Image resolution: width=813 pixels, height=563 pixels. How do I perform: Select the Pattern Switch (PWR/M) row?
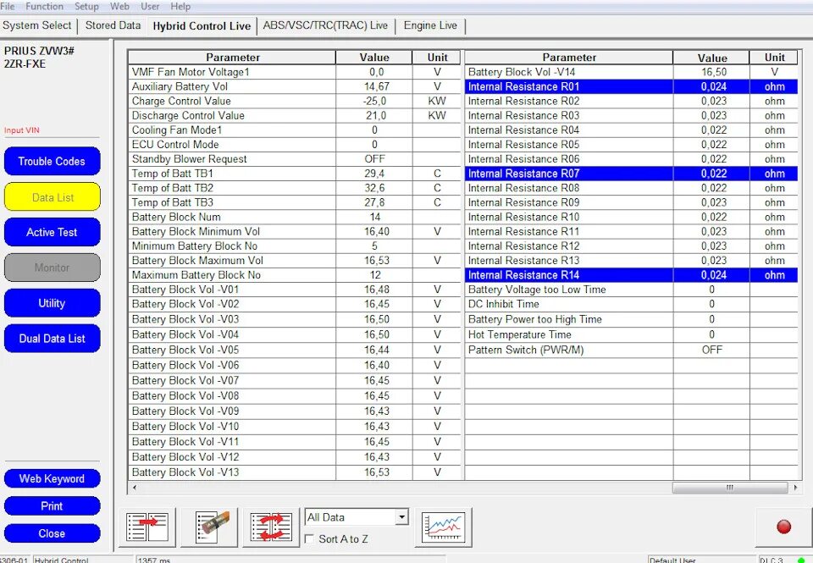pyautogui.click(x=631, y=350)
